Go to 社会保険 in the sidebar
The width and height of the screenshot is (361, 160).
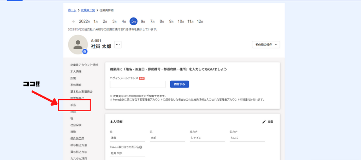(x=76, y=125)
